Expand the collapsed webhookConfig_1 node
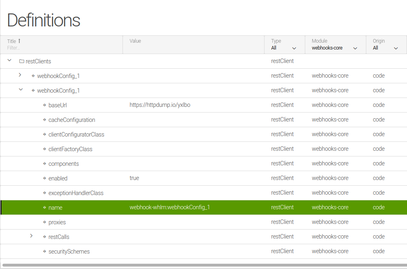Viewport: 407px width, 269px height. click(x=20, y=75)
